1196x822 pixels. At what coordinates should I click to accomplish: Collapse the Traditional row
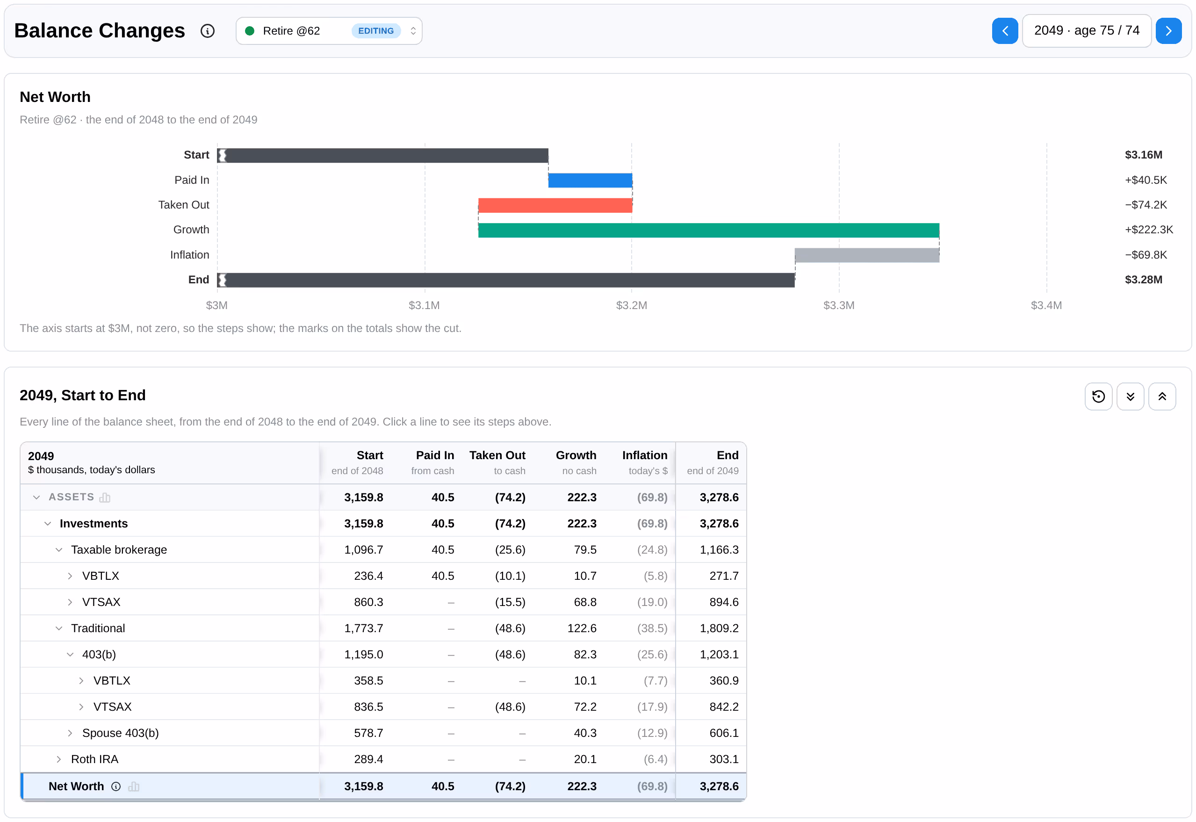59,628
